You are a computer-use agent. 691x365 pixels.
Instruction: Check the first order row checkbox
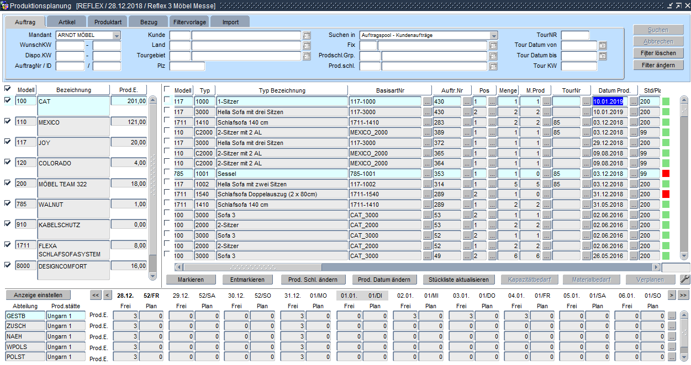167,100
